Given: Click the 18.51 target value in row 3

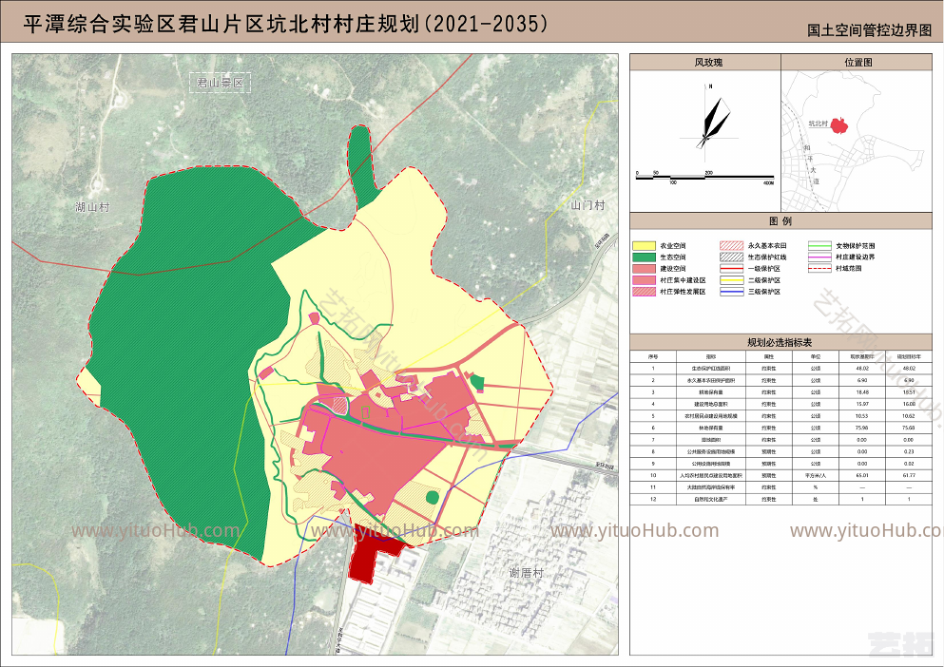Looking at the screenshot, I should coord(909,392).
